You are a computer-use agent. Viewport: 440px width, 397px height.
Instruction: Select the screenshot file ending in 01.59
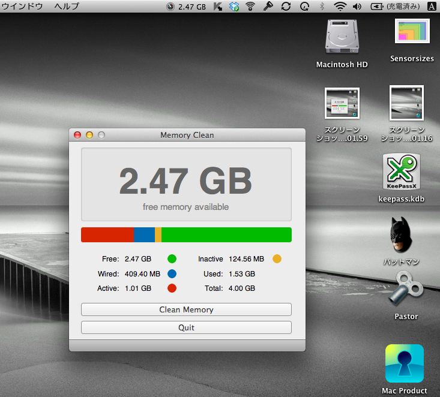pos(342,103)
